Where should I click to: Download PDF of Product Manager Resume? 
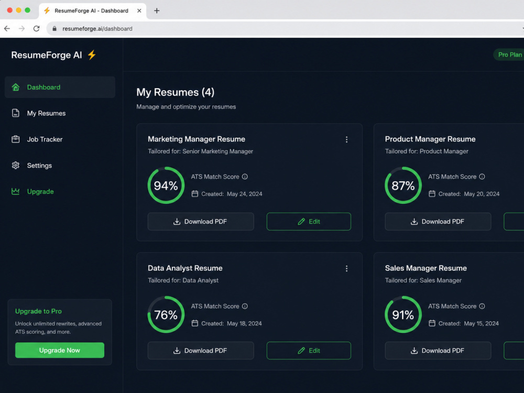click(438, 222)
